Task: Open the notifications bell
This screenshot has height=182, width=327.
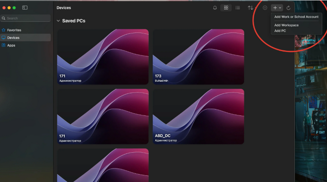Action: tap(215, 8)
